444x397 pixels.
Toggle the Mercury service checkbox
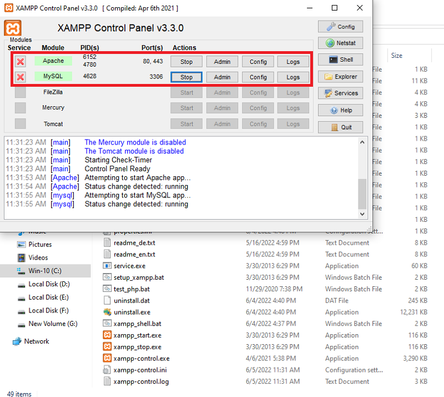[x=21, y=108]
